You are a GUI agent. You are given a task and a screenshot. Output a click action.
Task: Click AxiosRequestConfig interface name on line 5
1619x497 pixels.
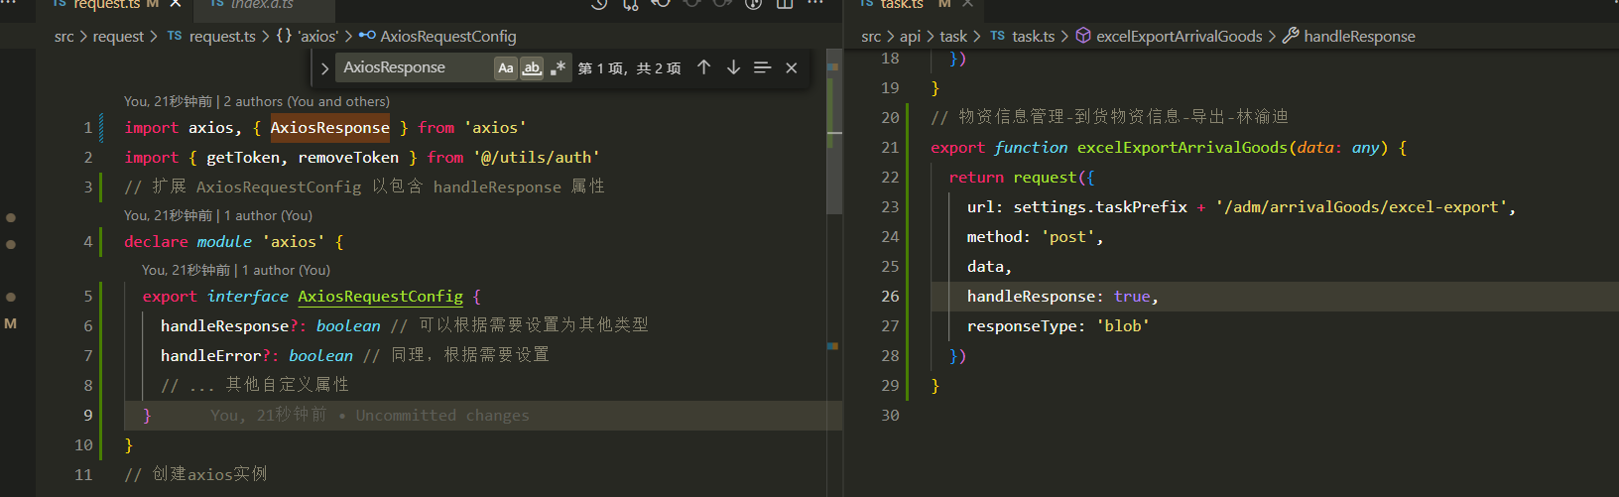pos(381,297)
